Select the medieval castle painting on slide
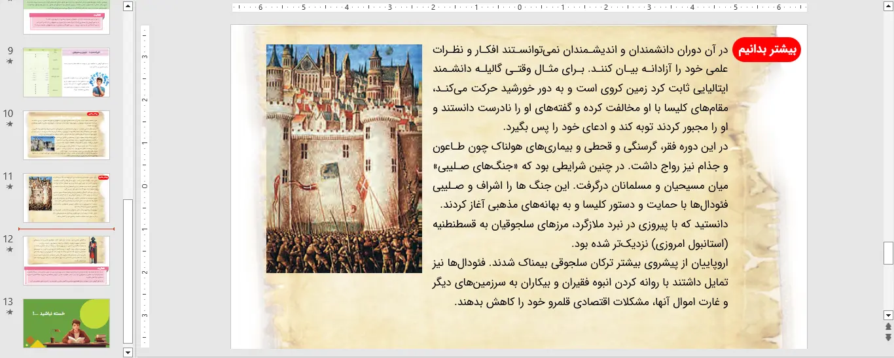 344,159
